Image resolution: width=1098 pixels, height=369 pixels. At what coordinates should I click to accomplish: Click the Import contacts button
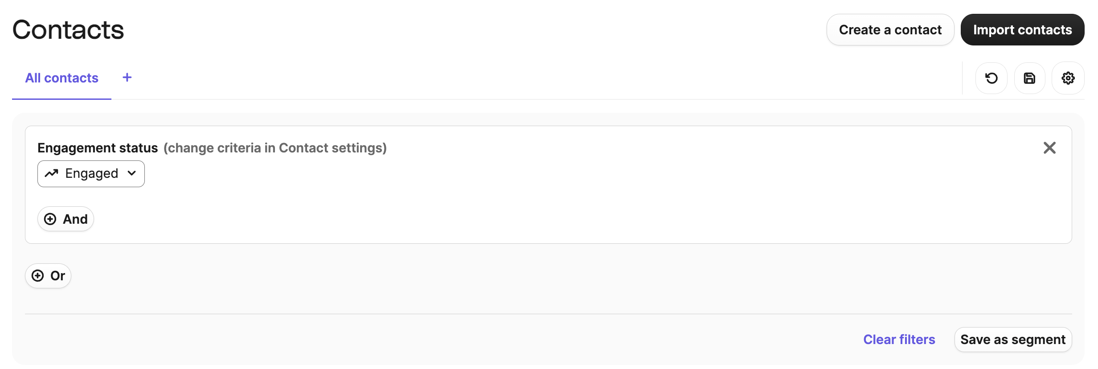(x=1022, y=30)
